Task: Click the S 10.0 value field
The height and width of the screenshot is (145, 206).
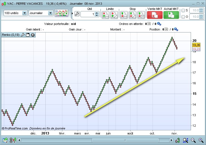Action: pyautogui.click(x=194, y=10)
